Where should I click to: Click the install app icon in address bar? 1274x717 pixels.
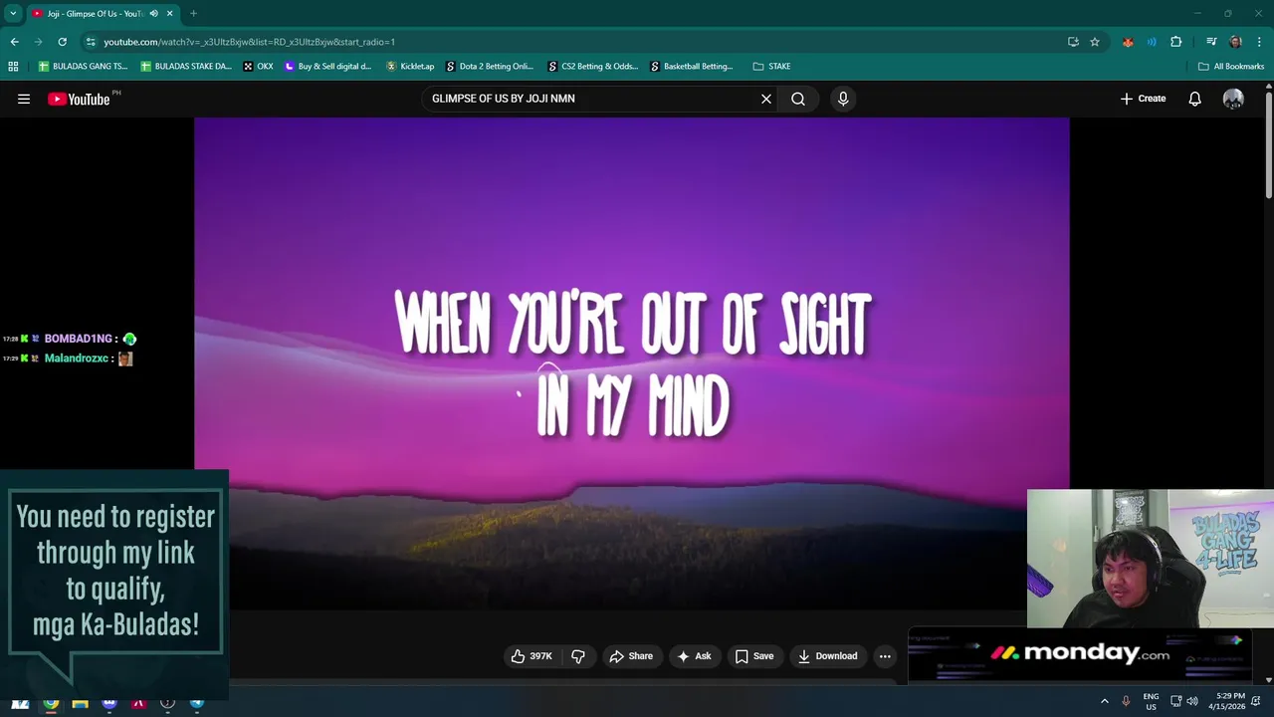(1073, 42)
